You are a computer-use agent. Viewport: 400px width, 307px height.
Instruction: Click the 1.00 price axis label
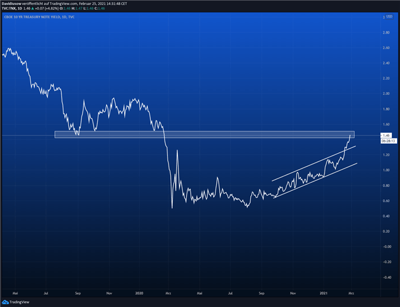pos(386,170)
